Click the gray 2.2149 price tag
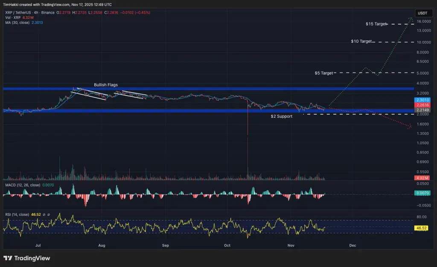Screen dimensions: 437x267 pos(422,110)
